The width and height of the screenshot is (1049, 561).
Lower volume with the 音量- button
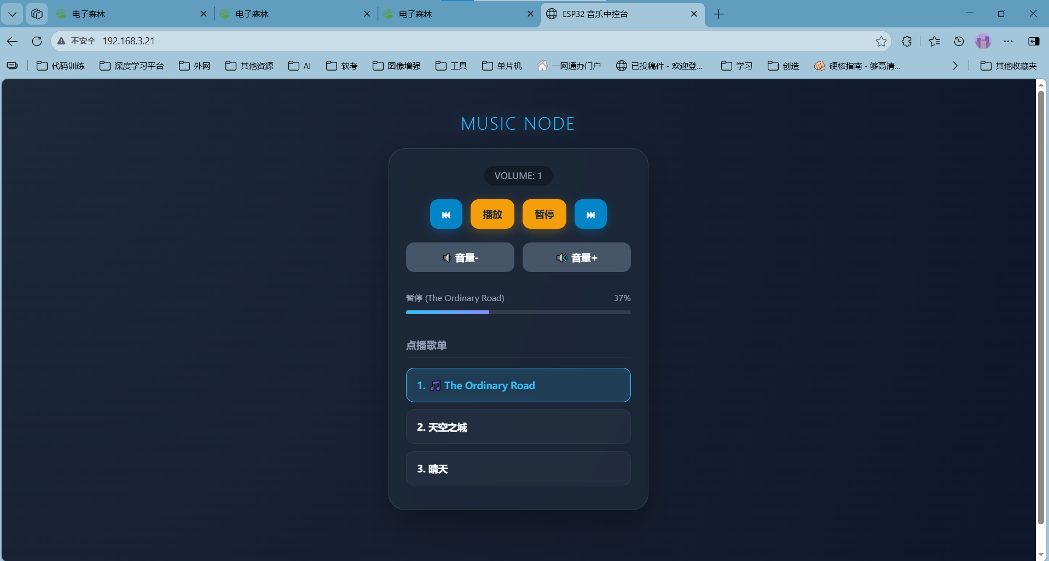pos(460,258)
